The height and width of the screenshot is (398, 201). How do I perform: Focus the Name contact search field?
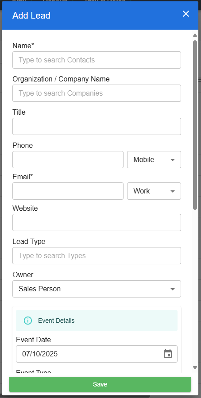tap(97, 60)
